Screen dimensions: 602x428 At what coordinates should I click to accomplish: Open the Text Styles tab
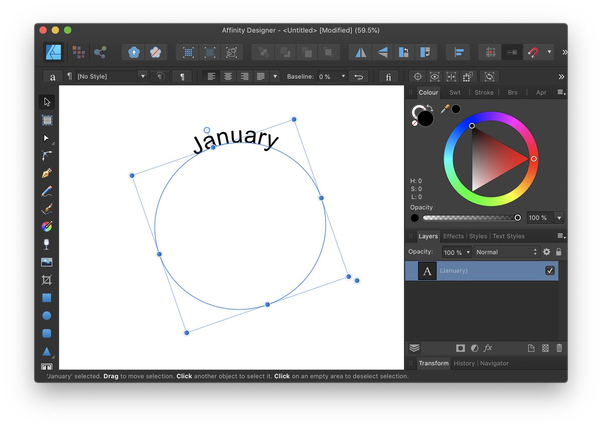click(508, 236)
